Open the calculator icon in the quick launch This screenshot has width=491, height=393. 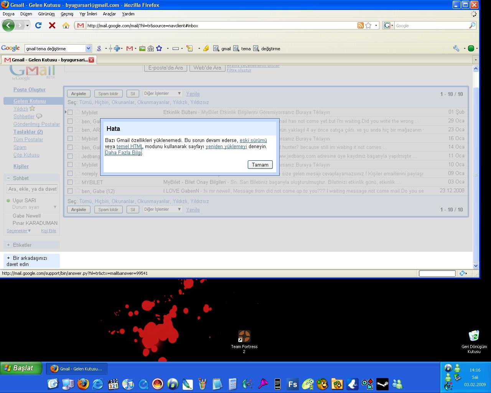232,384
